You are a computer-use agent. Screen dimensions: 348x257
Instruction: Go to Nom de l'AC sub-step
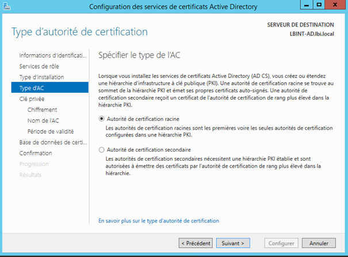tap(43, 121)
